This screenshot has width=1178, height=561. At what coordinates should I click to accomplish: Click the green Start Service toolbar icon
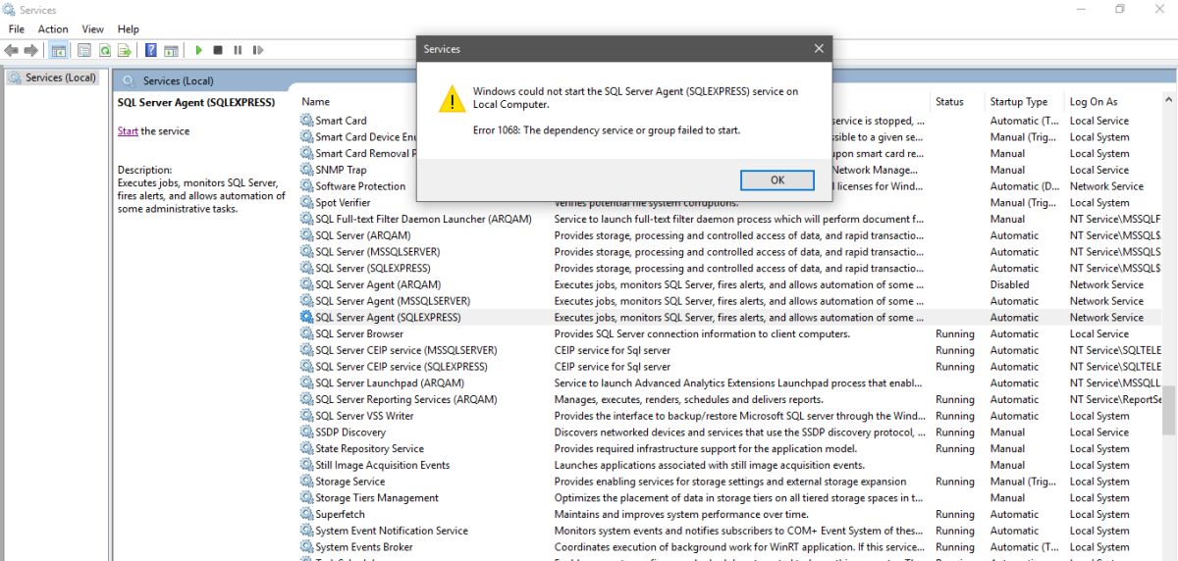(199, 50)
